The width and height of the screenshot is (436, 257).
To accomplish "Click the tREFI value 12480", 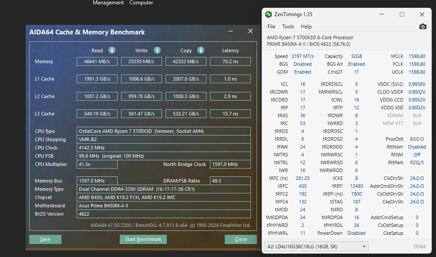I will (356, 186).
